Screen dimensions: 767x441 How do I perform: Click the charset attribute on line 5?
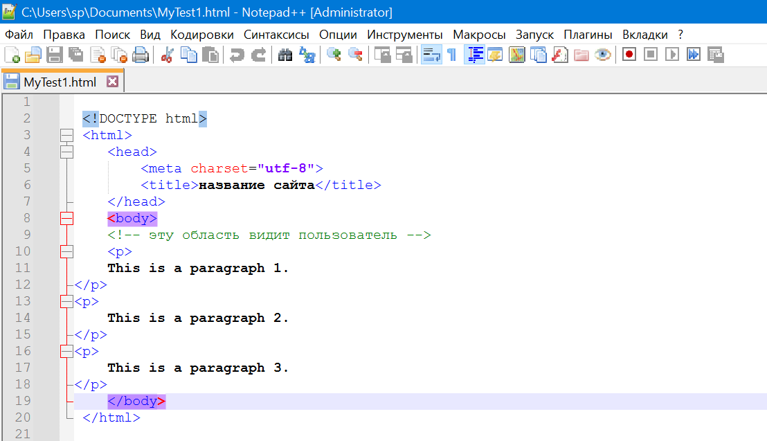tap(219, 168)
